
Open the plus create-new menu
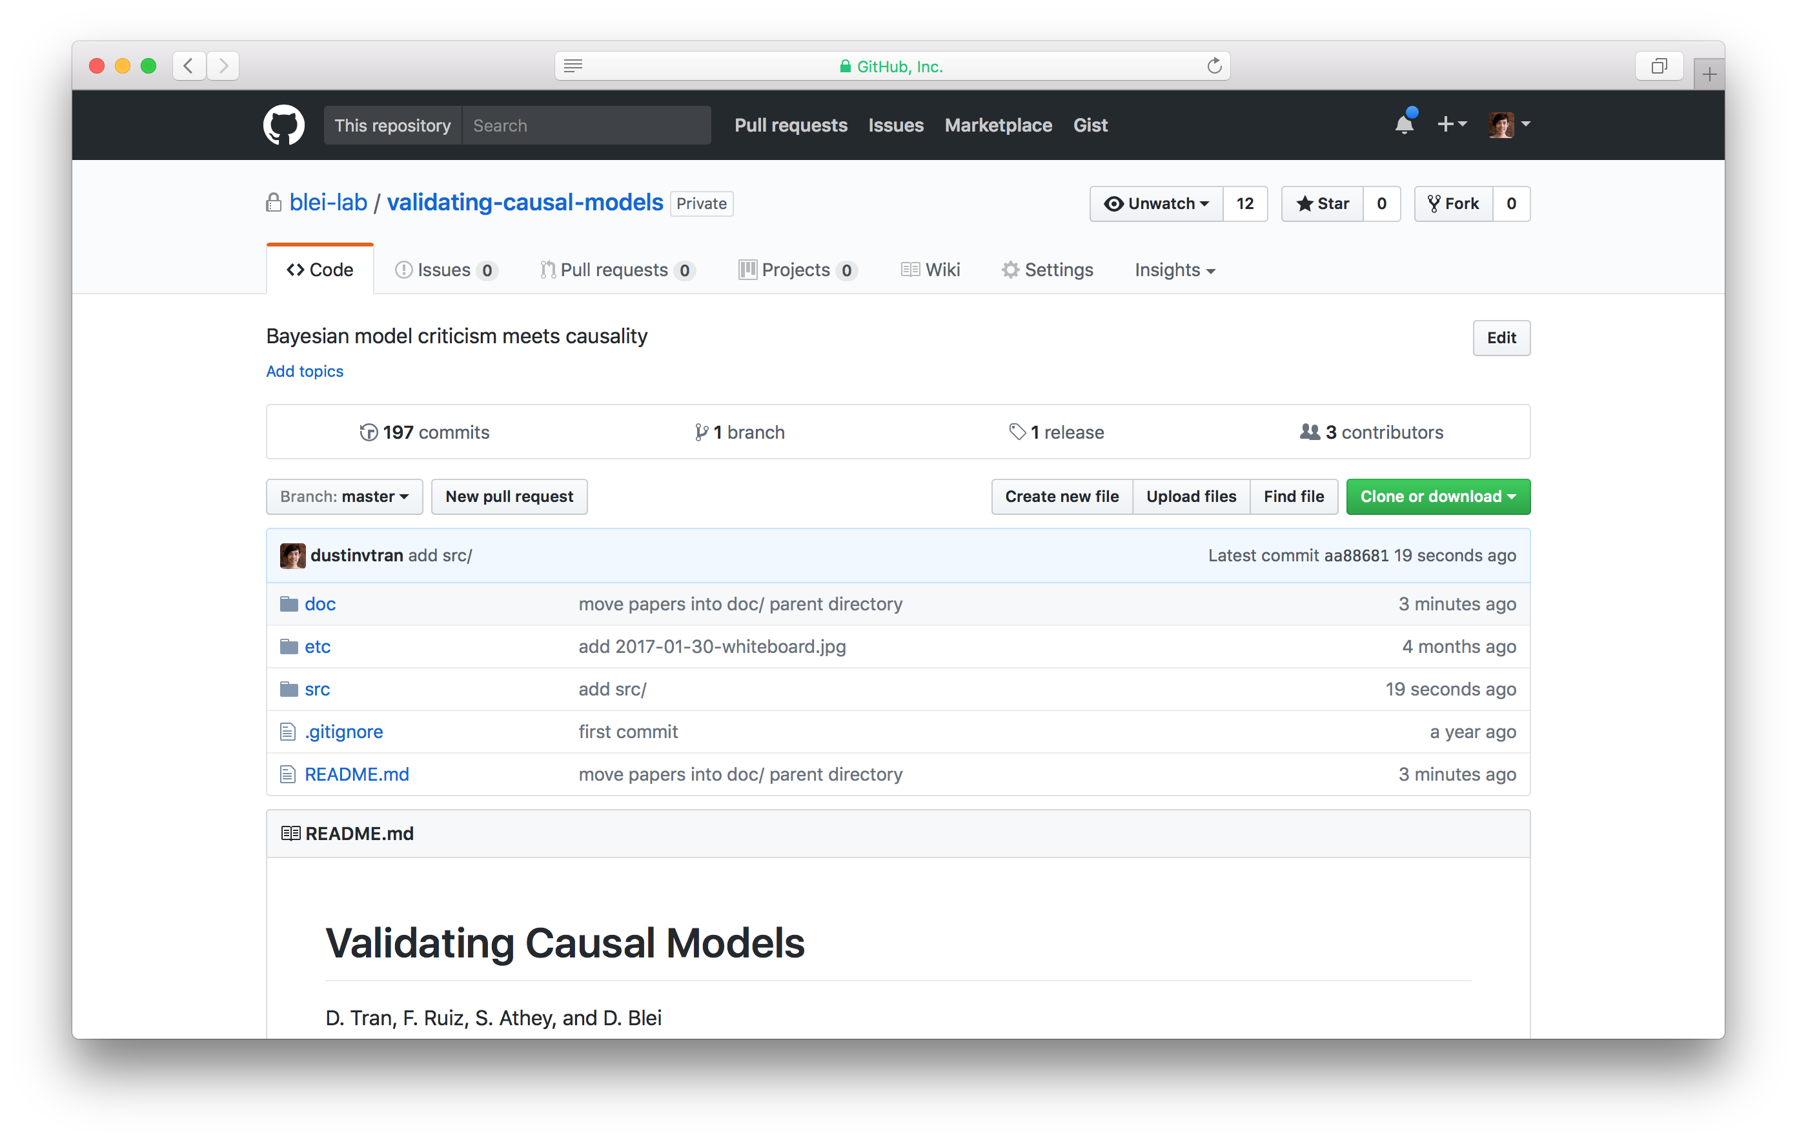(x=1452, y=124)
